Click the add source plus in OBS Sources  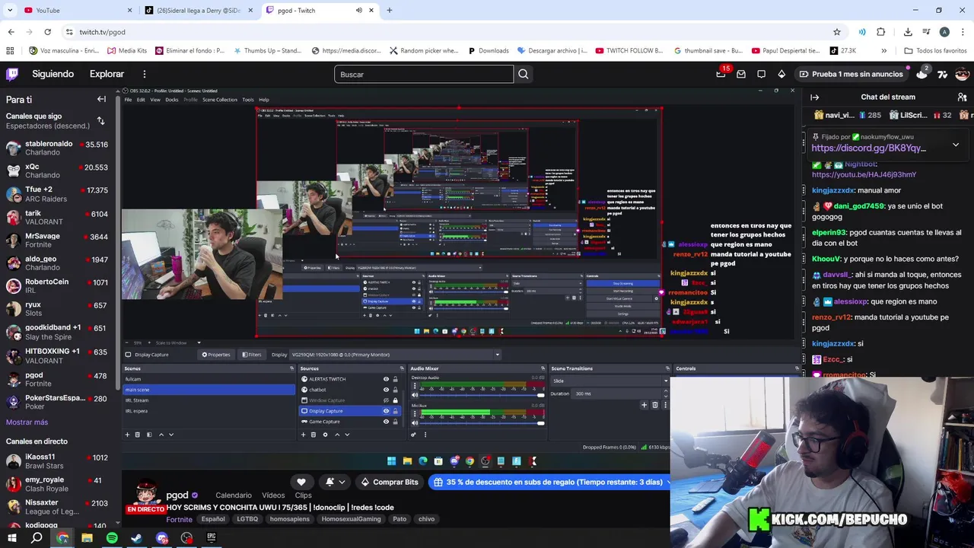pos(303,435)
